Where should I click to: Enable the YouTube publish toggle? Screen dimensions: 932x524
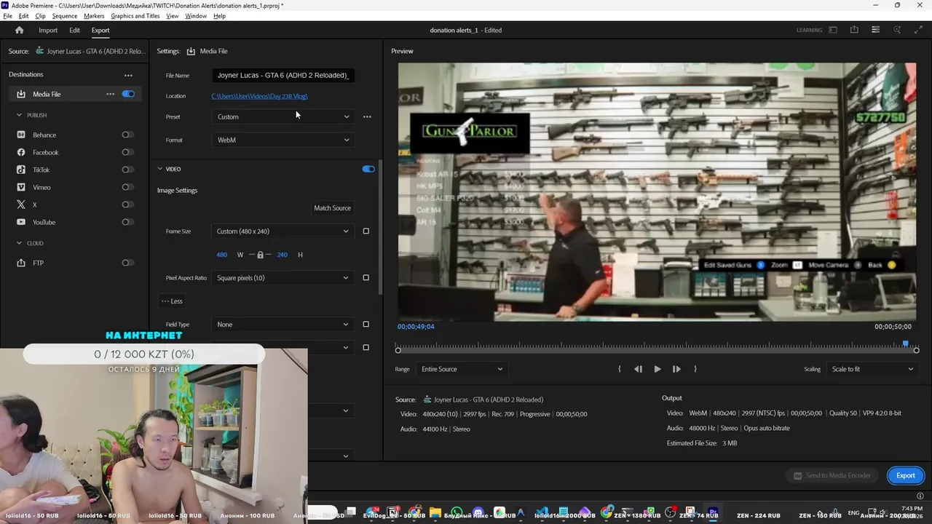pos(127,222)
